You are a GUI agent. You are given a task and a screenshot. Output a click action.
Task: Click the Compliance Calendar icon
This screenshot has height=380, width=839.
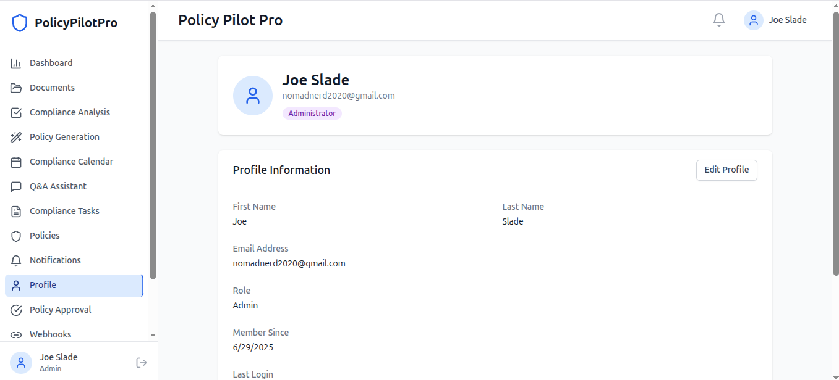pos(16,162)
